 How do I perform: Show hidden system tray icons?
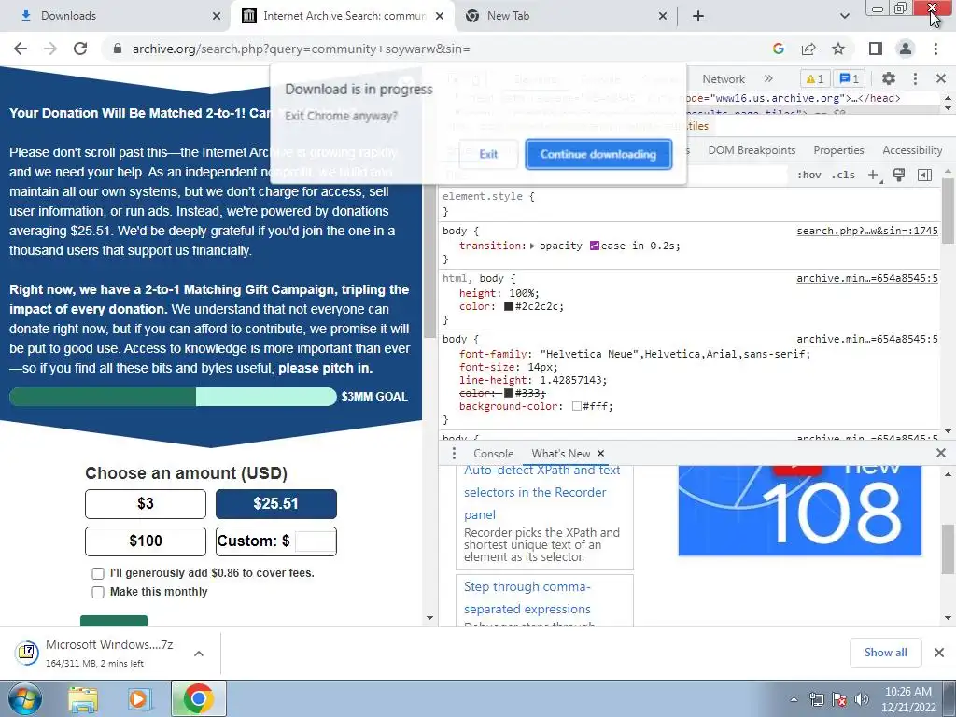point(794,699)
